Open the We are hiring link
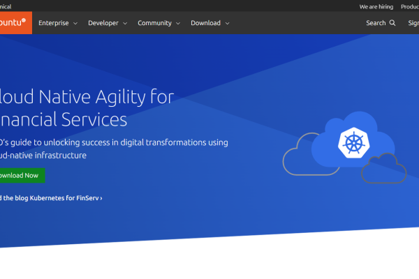419x279 pixels. pyautogui.click(x=376, y=6)
